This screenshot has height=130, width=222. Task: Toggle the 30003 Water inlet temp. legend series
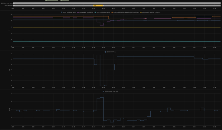point(68,12)
